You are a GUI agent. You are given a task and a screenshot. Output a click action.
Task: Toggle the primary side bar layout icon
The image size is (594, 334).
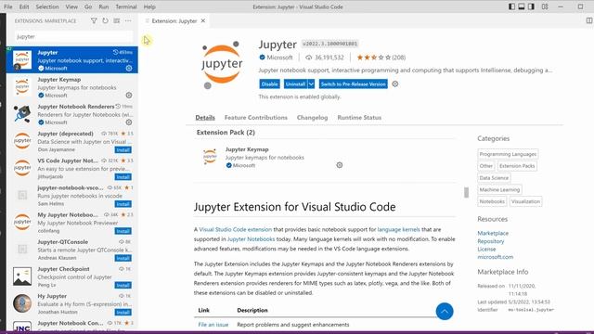pyautogui.click(x=511, y=6)
